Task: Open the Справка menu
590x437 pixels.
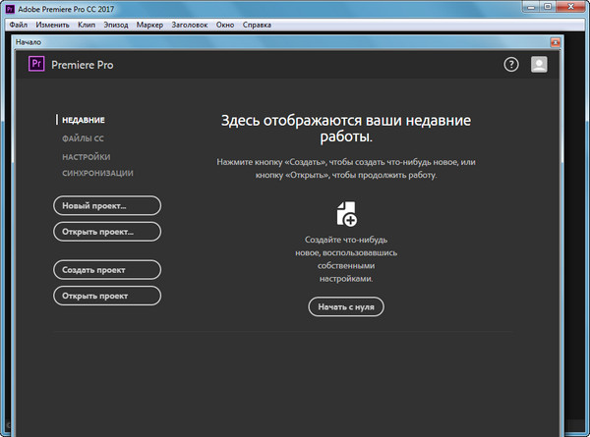Action: click(x=258, y=23)
